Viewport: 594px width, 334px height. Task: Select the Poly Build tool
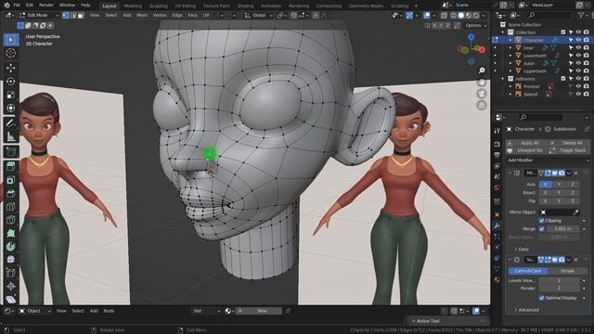pos(11,233)
